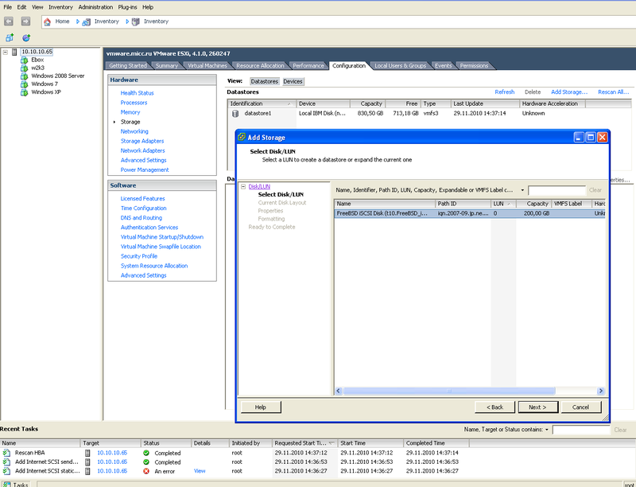This screenshot has height=487, width=636.
Task: Click the Refresh datastores link
Action: point(505,92)
